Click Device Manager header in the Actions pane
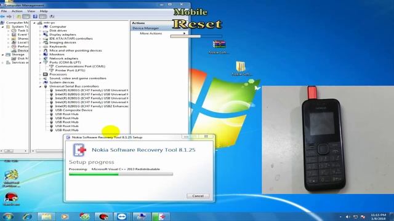Viewport: 394px width, 221px height. point(146,28)
